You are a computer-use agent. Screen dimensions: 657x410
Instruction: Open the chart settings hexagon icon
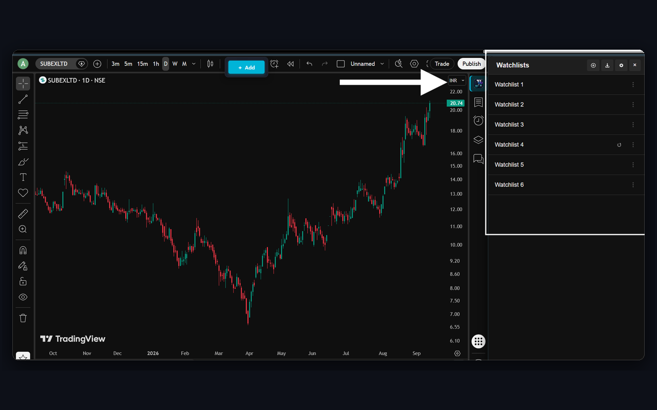pos(414,64)
